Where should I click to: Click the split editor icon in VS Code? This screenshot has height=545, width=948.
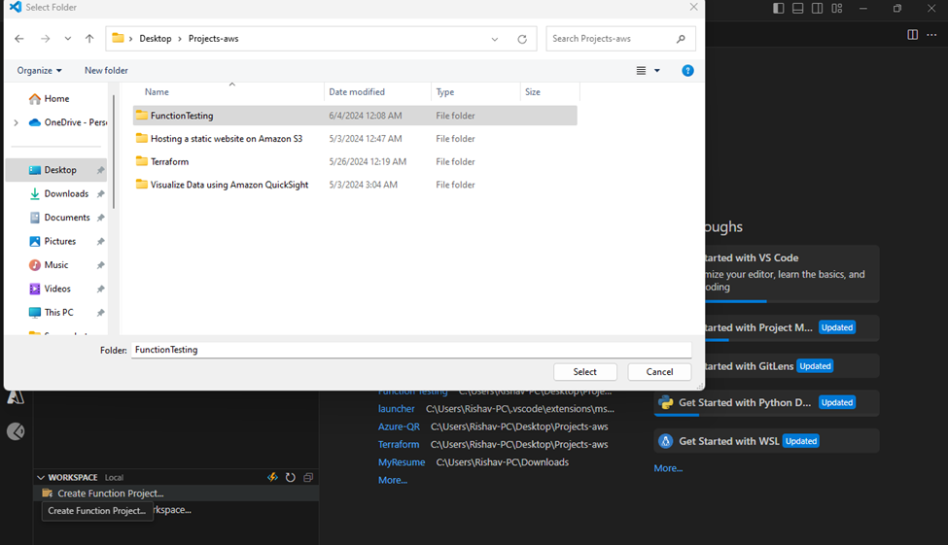[x=913, y=34]
